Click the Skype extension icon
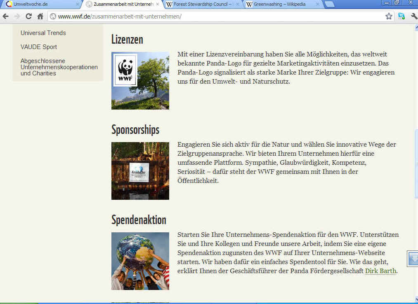 401,16
